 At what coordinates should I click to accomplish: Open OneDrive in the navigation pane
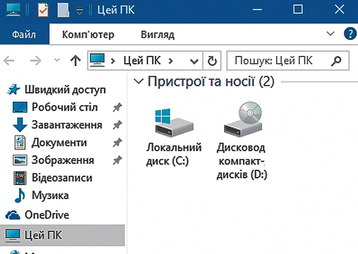tap(47, 215)
